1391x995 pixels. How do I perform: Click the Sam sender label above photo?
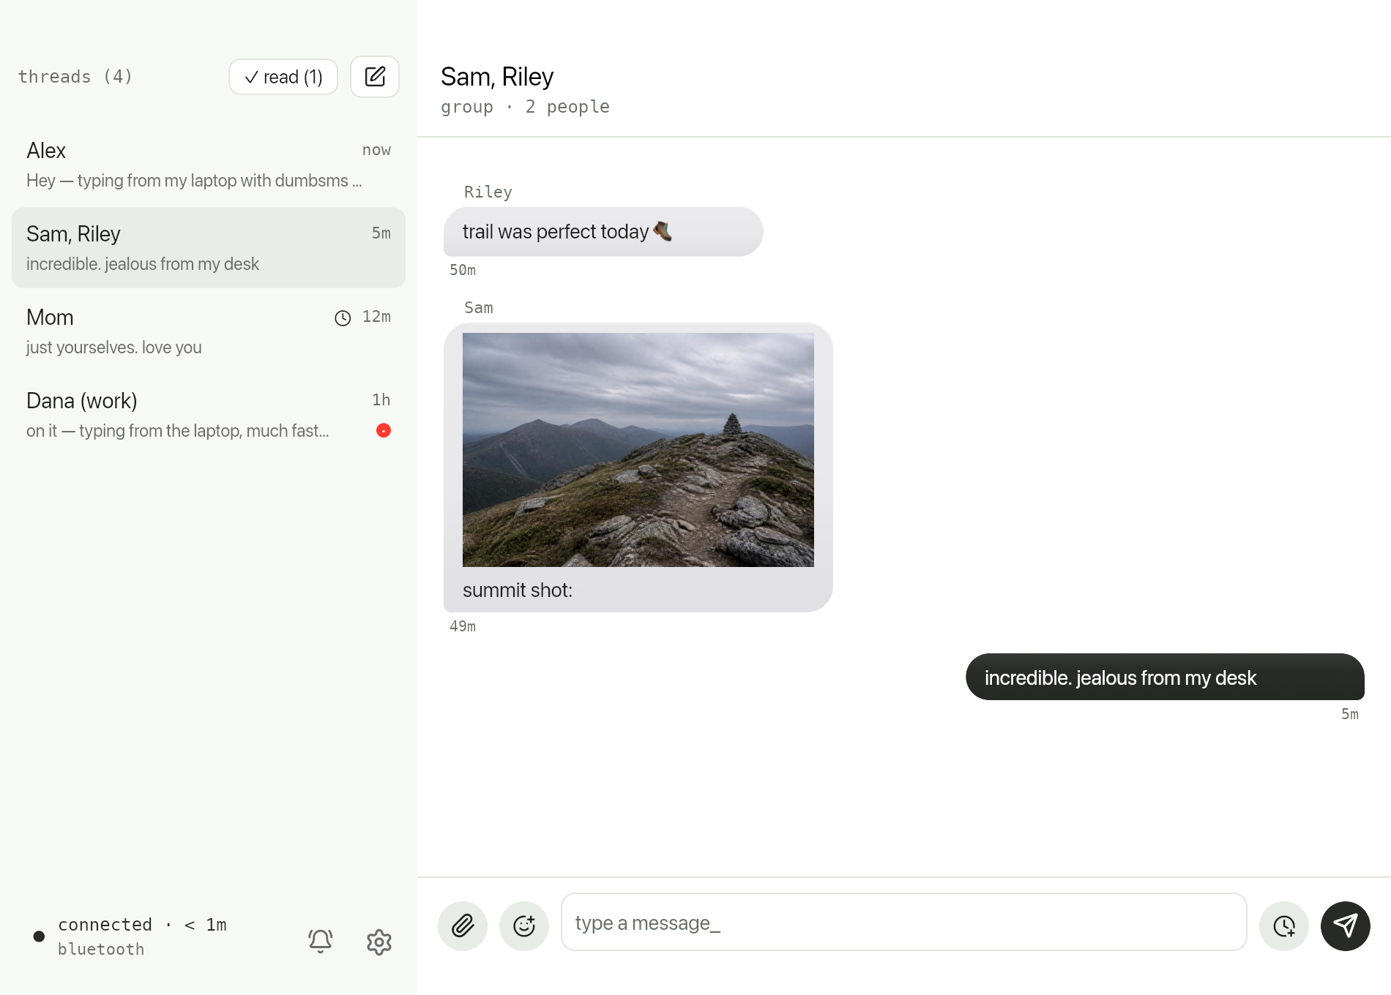click(x=479, y=307)
